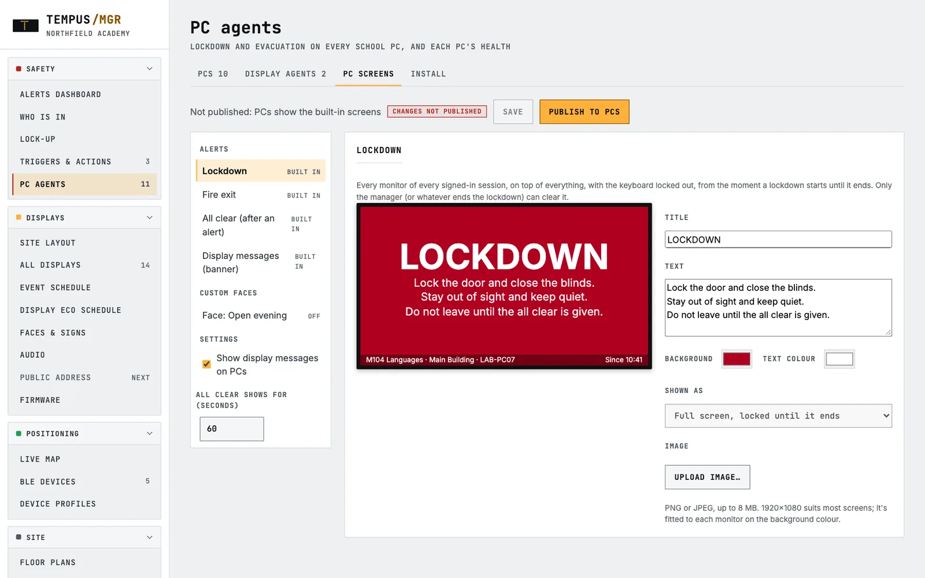This screenshot has width=925, height=578.
Task: Go to Who Is In page
Action: point(84,117)
